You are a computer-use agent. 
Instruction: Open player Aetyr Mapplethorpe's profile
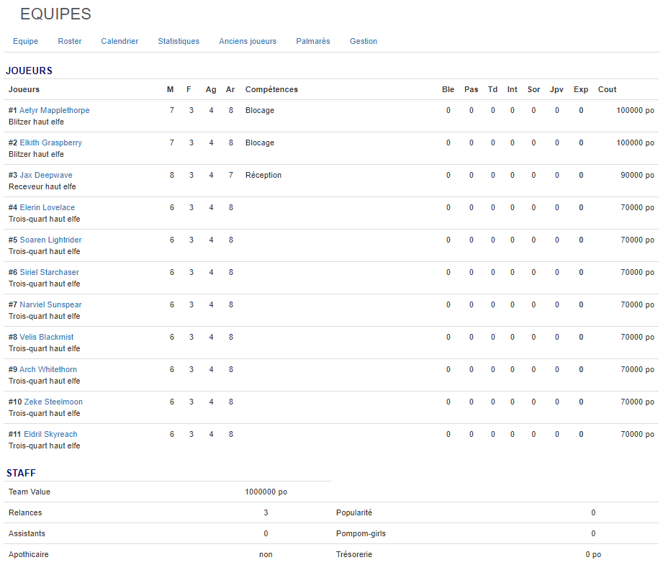55,111
